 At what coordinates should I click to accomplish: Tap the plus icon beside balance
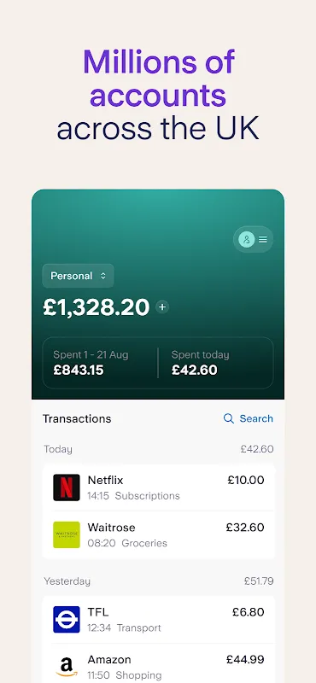pos(162,307)
